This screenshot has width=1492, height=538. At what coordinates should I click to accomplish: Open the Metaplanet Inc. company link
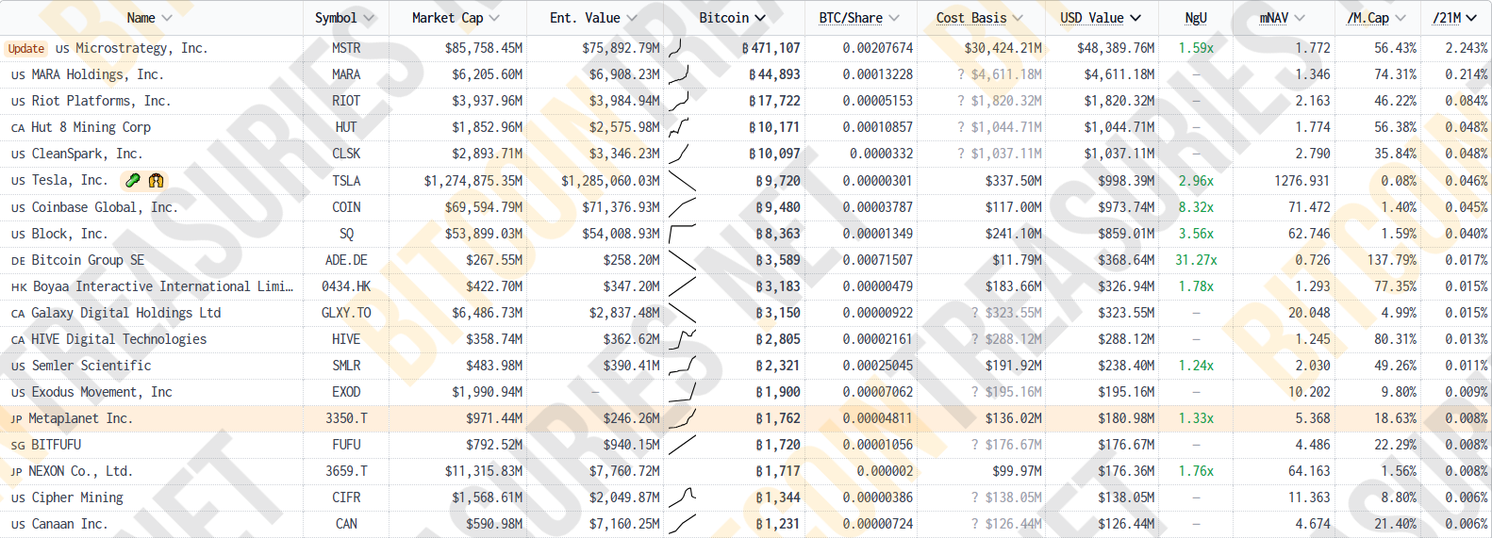coord(80,418)
